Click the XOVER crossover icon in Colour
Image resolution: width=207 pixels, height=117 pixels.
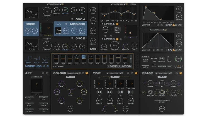coord(70,91)
